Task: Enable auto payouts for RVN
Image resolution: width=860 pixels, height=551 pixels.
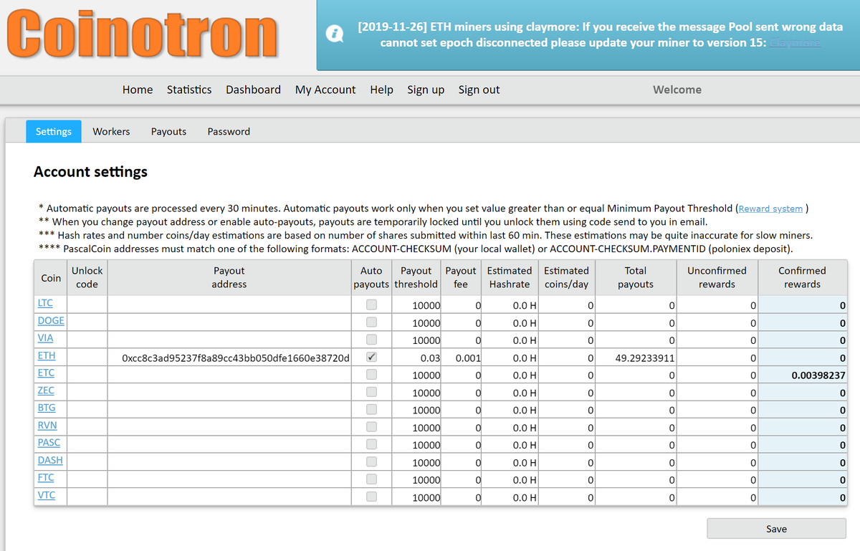Action: (x=371, y=426)
